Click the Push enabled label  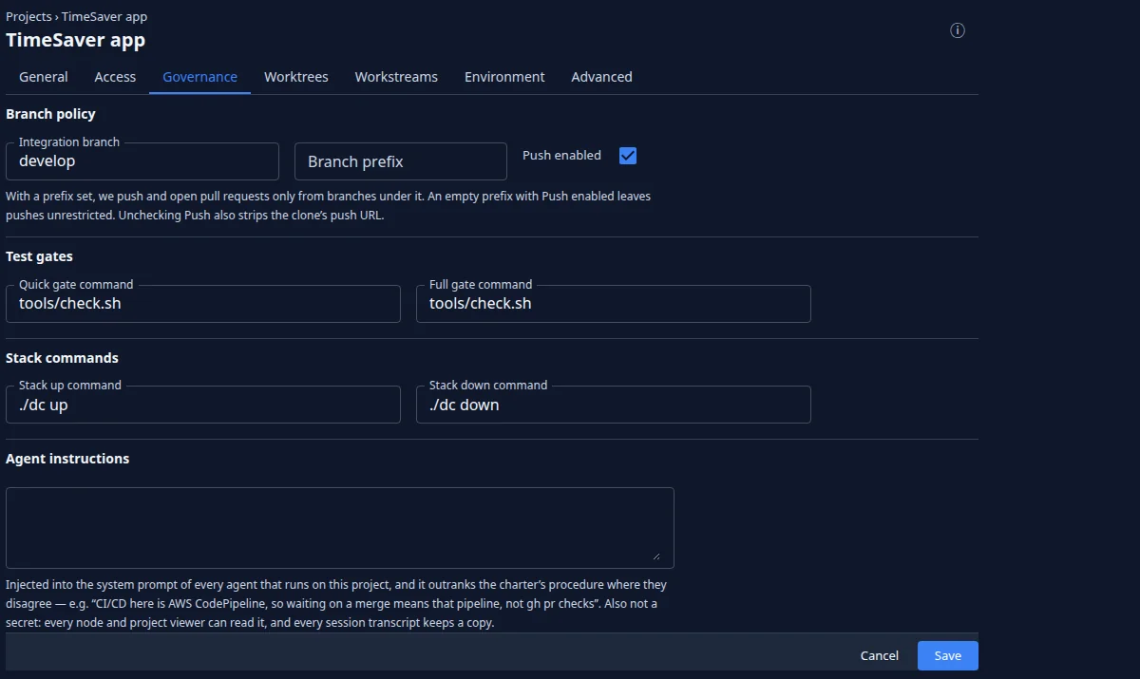[x=561, y=155]
